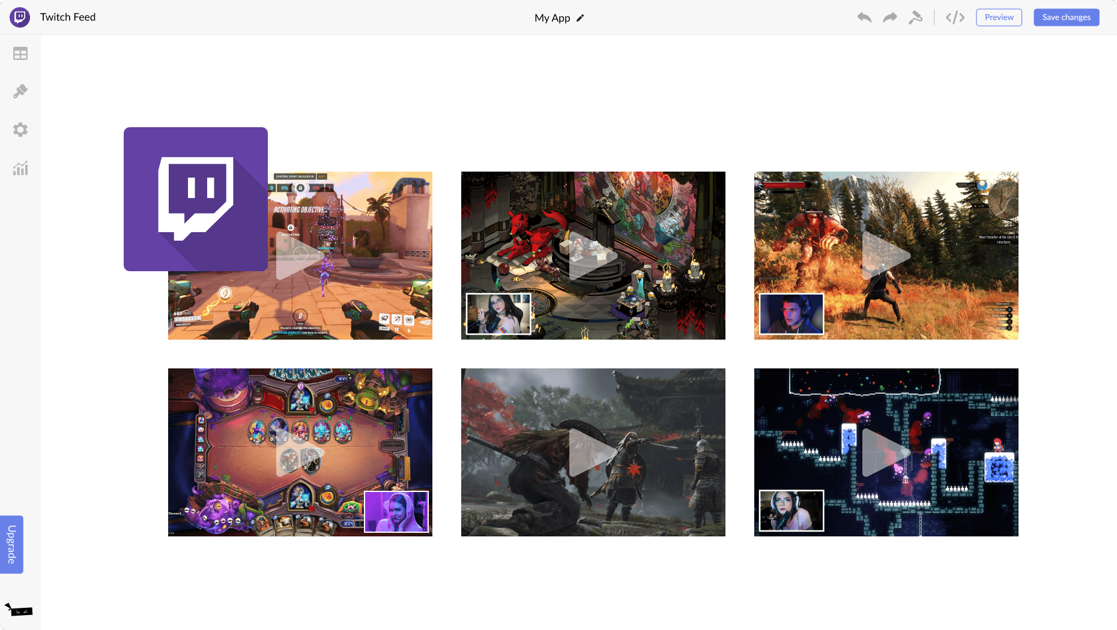
Task: Click the undo arrow in toolbar
Action: [864, 17]
